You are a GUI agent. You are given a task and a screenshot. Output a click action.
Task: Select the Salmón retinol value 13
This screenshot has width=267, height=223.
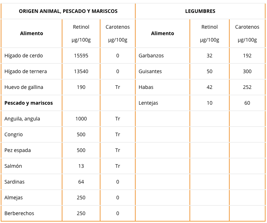point(81,166)
